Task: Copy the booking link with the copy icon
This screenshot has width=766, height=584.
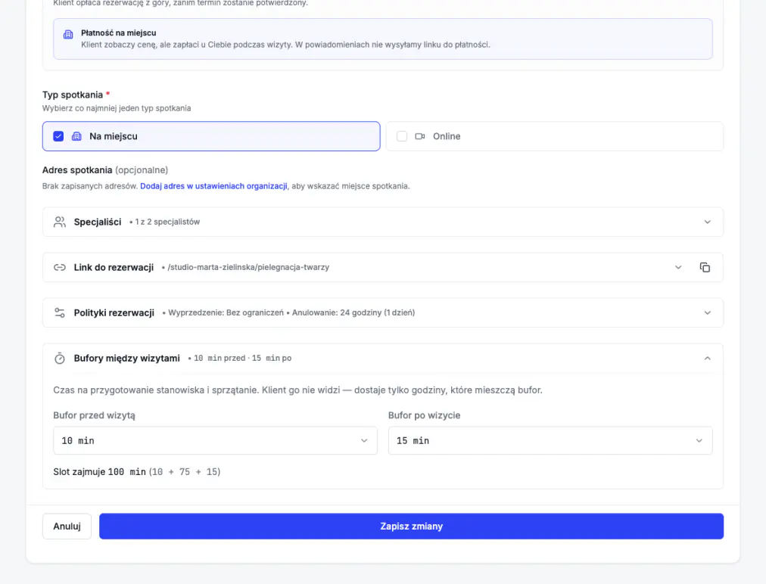Action: coord(705,267)
